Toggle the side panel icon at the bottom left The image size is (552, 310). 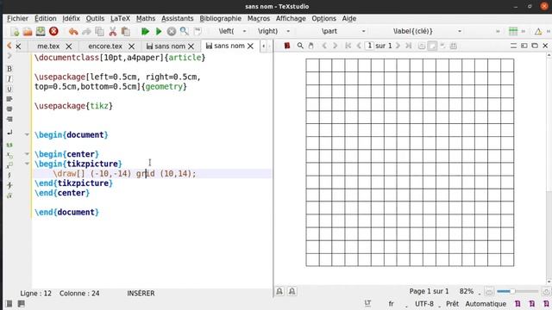point(9,304)
